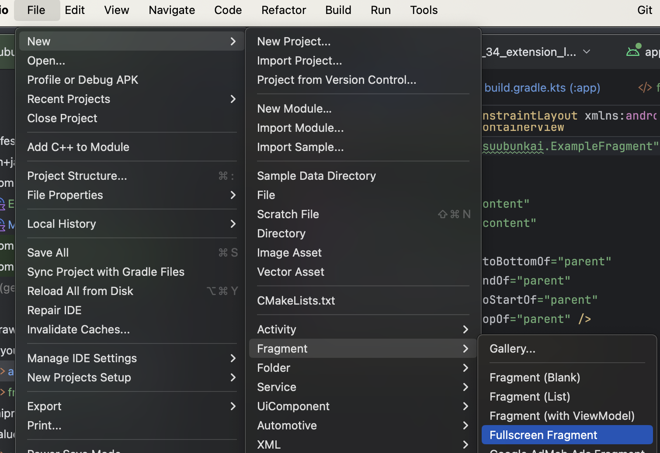
Task: Open the Navigate menu
Action: tap(172, 10)
